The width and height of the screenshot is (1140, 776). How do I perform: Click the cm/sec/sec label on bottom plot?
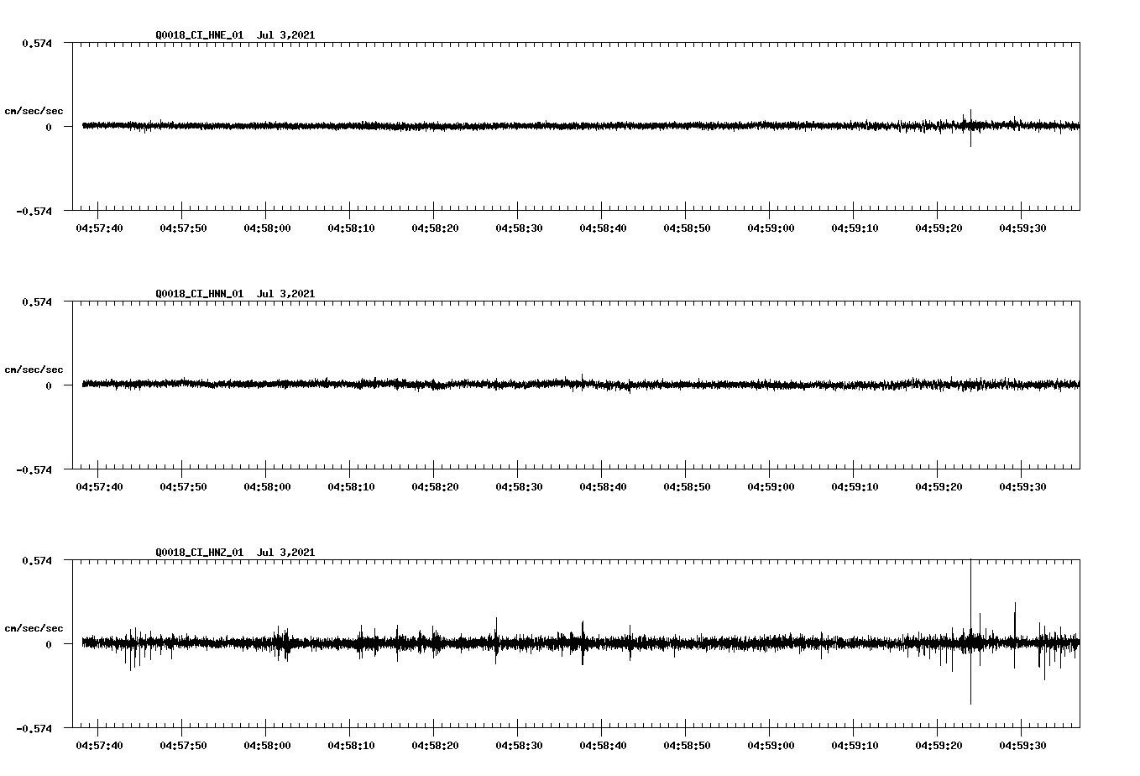click(35, 627)
